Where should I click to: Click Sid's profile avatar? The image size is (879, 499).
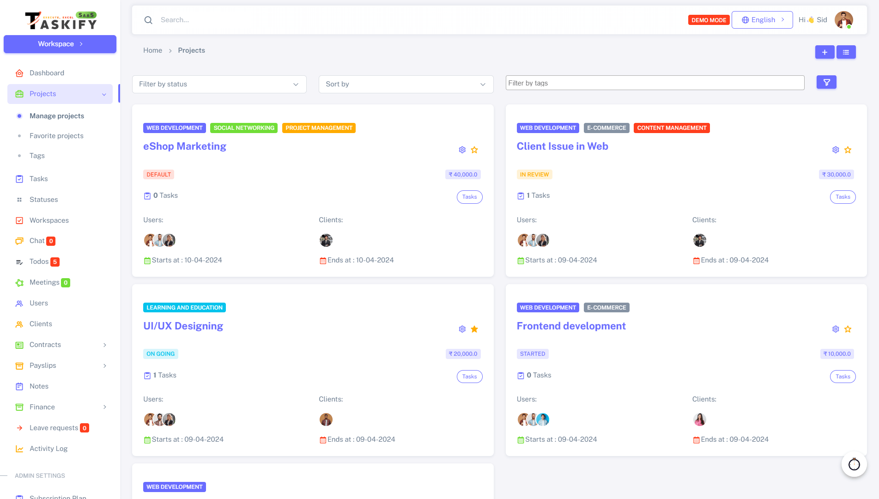[x=843, y=20]
